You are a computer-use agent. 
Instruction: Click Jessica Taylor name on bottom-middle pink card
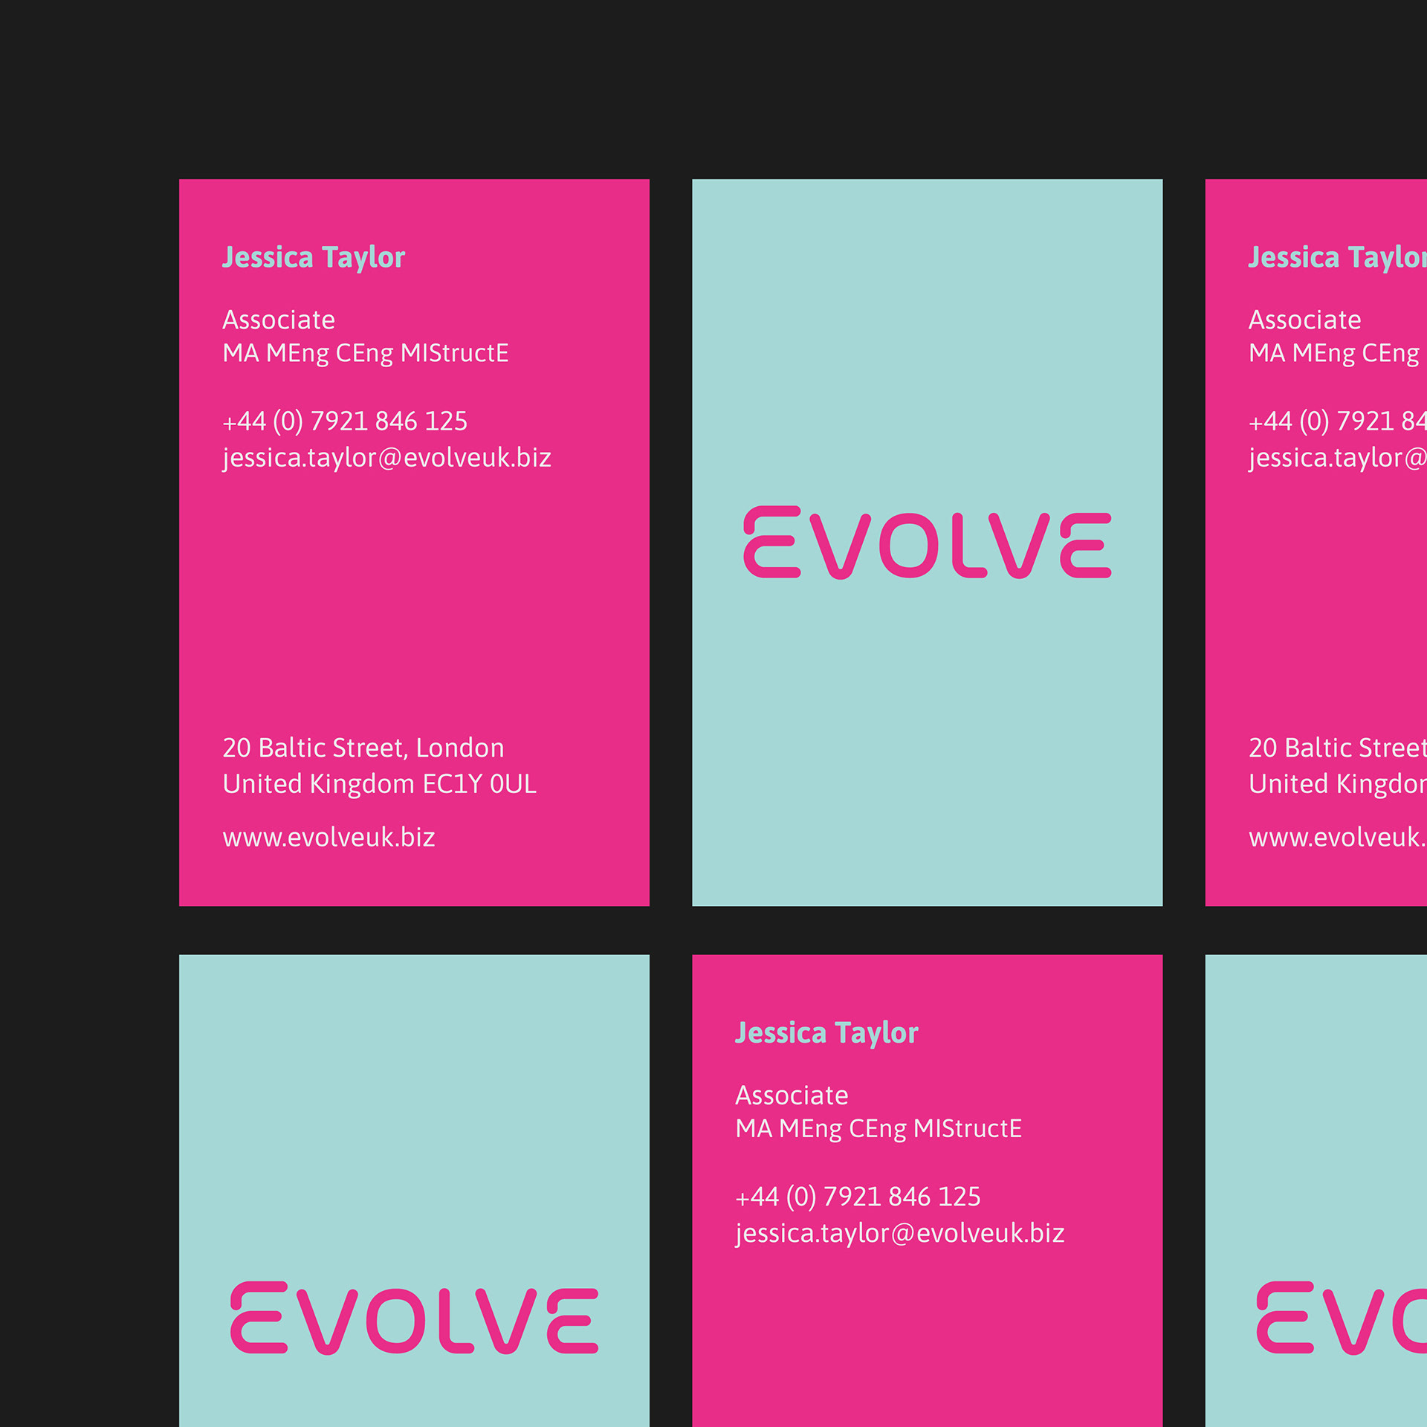[826, 1033]
